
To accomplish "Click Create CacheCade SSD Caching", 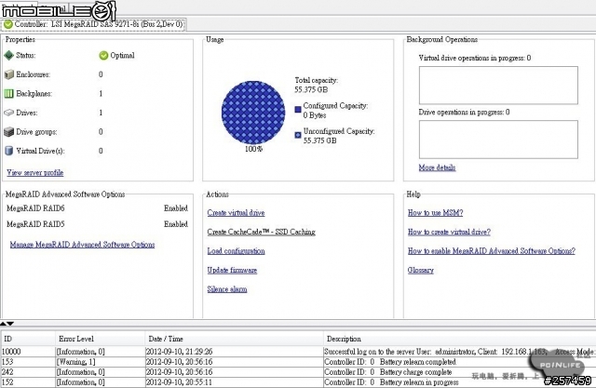I will (262, 232).
